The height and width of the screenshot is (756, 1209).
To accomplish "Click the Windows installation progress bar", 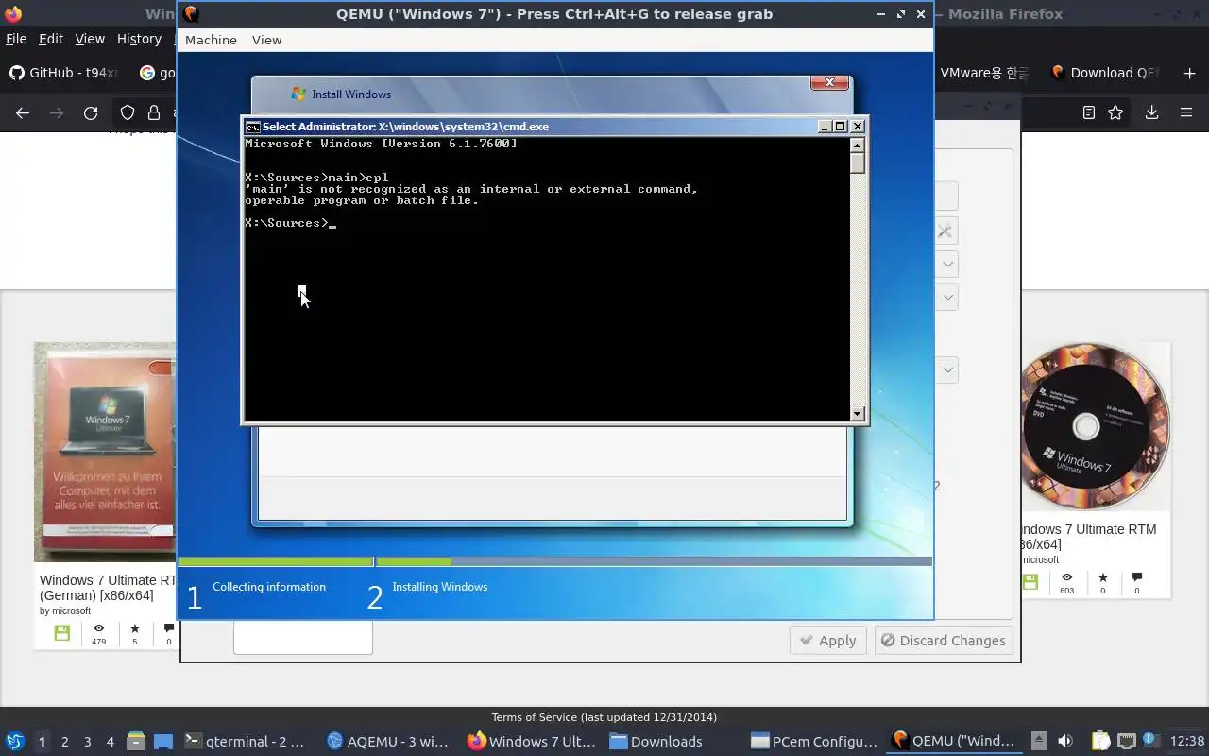I will [x=555, y=561].
